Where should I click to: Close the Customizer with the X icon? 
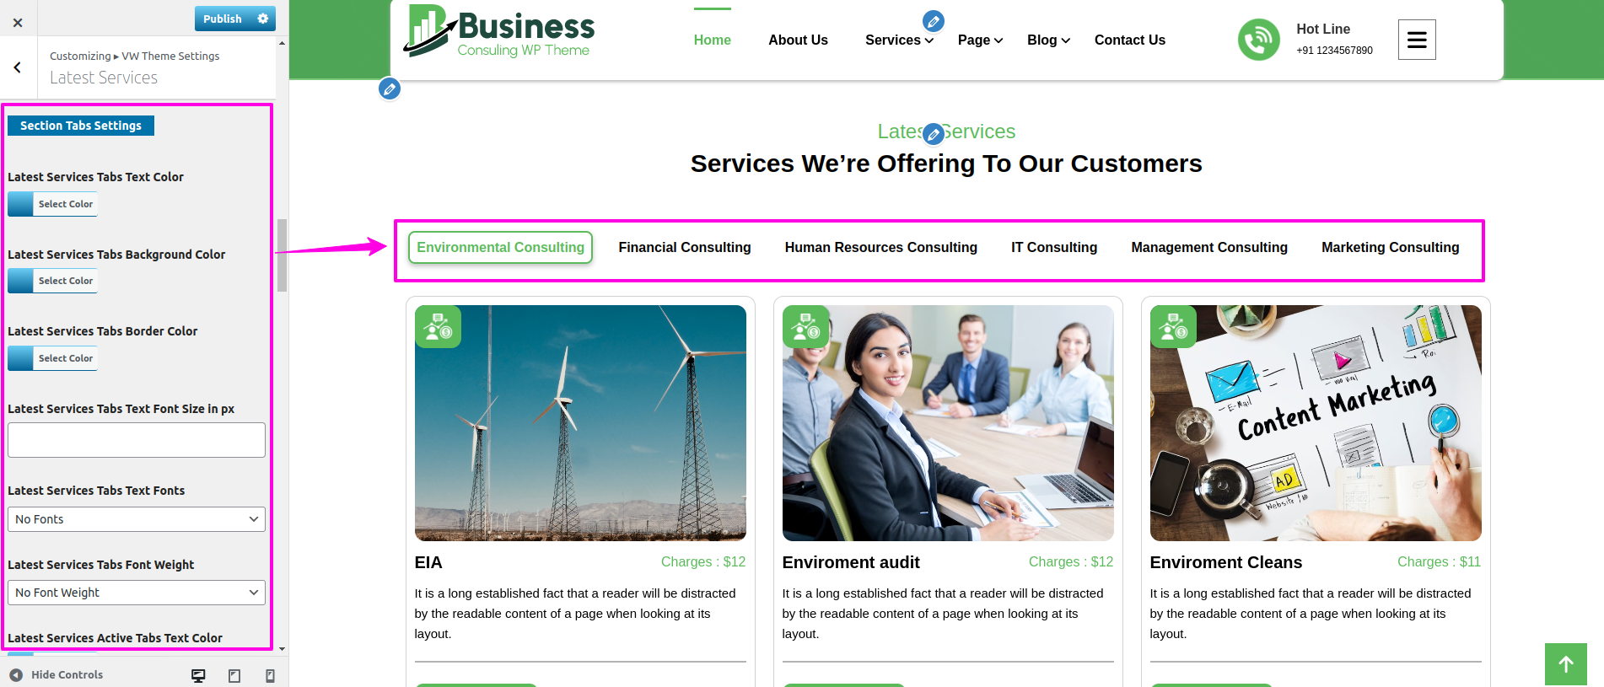coord(18,23)
